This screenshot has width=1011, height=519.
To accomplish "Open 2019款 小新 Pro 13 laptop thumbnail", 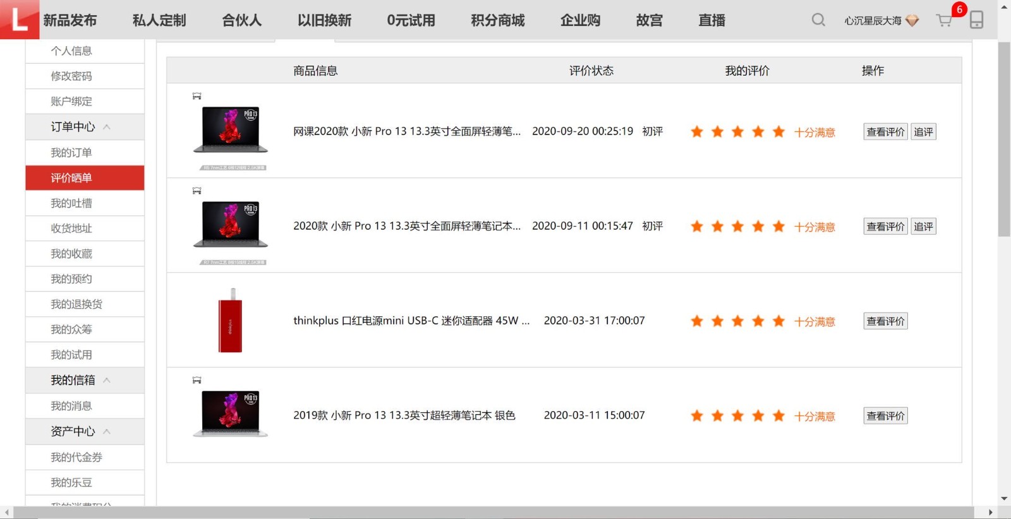I will pos(231,415).
